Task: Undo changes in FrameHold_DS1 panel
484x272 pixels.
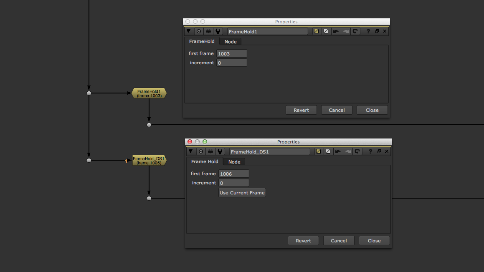Action: pyautogui.click(x=338, y=151)
